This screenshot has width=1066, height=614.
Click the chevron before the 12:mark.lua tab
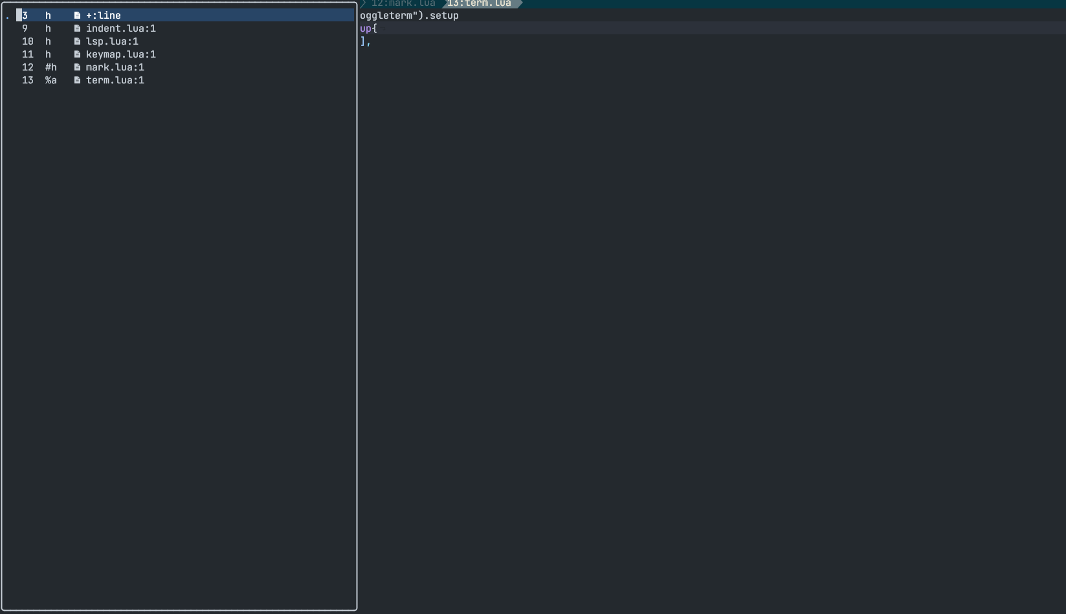[x=364, y=4]
